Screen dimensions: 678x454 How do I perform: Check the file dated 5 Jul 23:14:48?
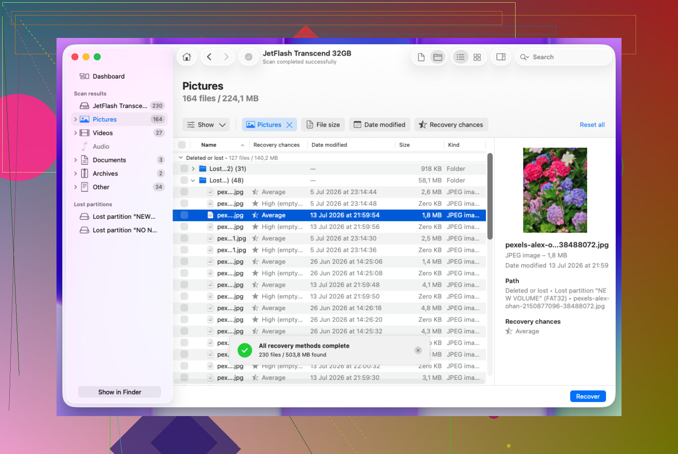184,203
